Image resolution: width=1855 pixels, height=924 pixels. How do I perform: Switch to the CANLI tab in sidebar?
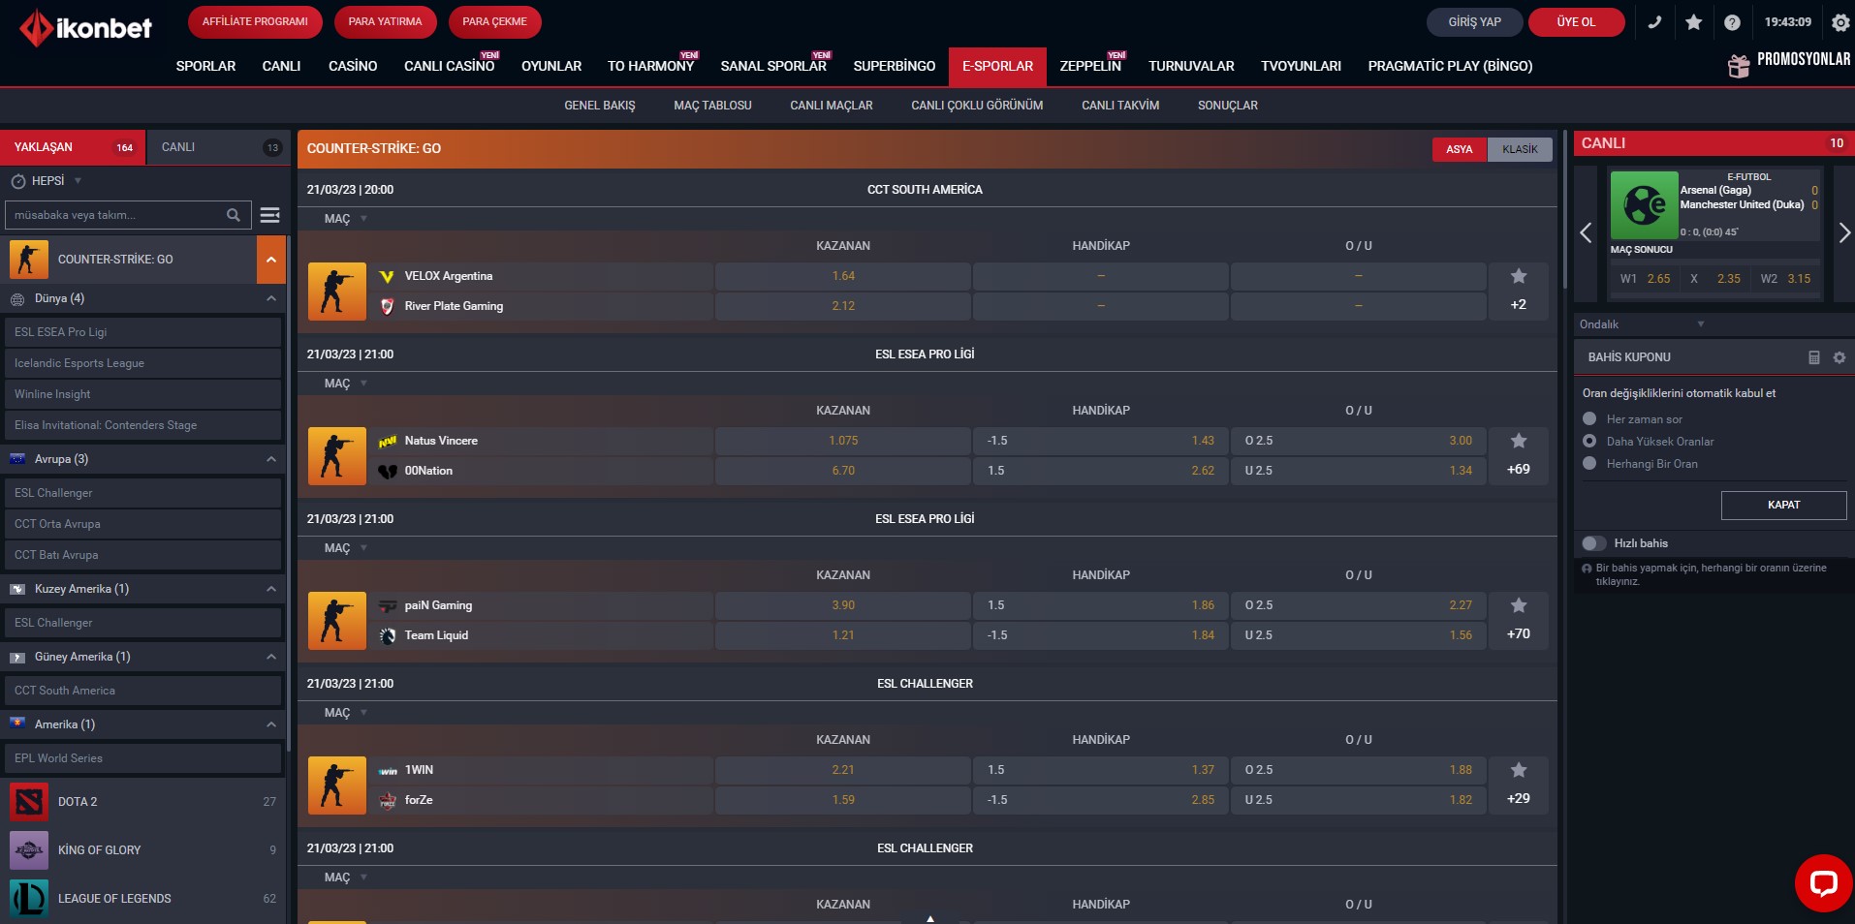click(x=217, y=147)
